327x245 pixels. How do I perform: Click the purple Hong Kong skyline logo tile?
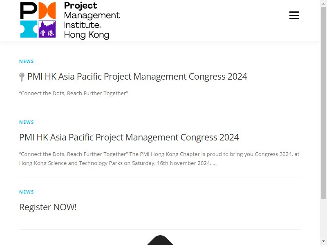pos(47,29)
